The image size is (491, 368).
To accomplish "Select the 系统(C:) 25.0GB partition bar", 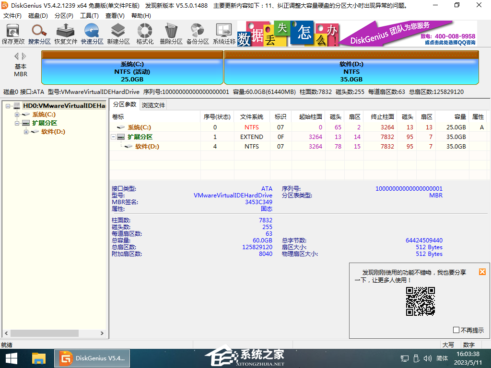I will coord(132,68).
